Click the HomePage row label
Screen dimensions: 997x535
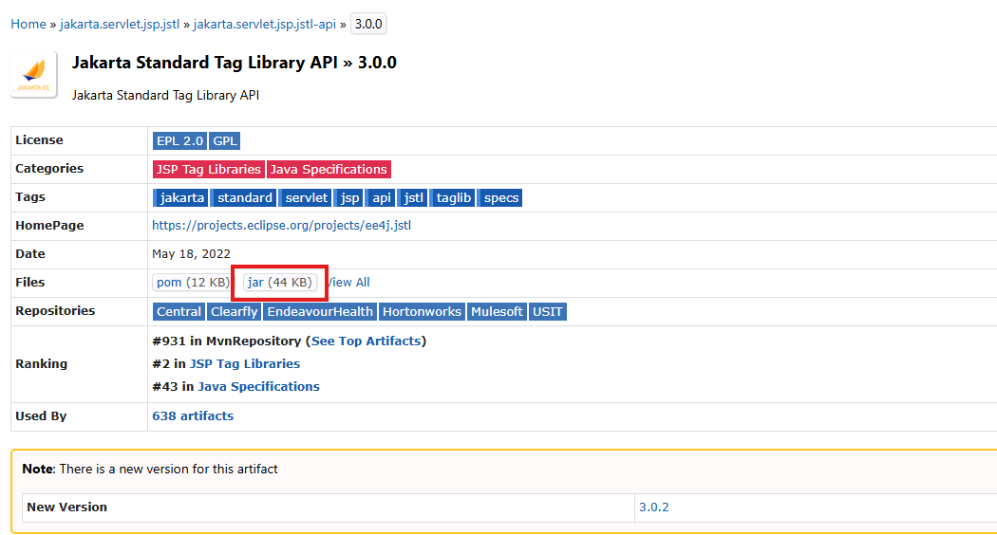coord(49,226)
